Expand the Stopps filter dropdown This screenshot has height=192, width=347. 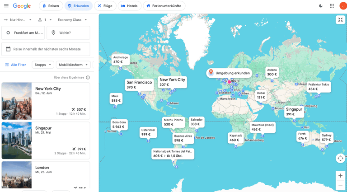pyautogui.click(x=43, y=65)
